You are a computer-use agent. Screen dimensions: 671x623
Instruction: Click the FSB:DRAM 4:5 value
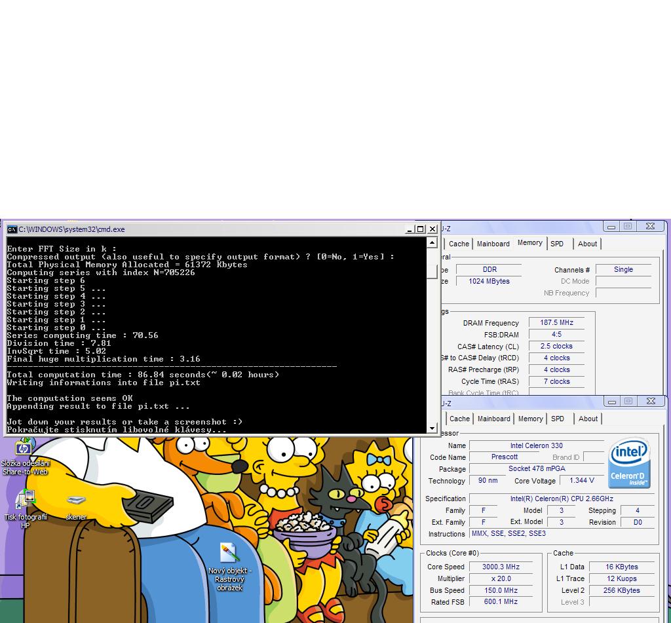click(x=556, y=335)
